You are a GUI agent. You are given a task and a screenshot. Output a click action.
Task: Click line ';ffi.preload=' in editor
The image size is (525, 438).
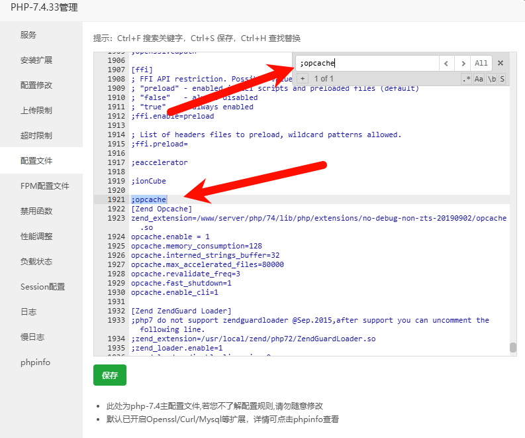click(160, 144)
